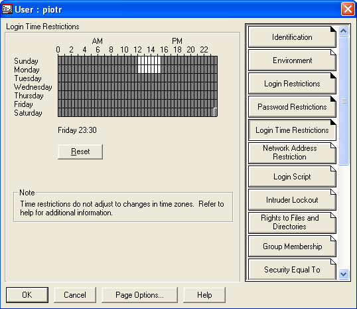The height and width of the screenshot is (309, 357).
Task: Select the Security Equal To tab
Action: (292, 269)
